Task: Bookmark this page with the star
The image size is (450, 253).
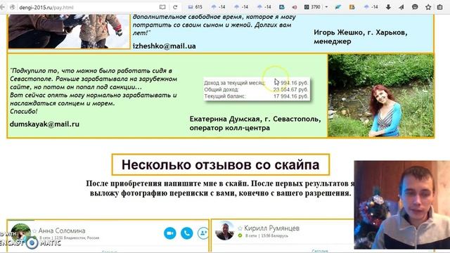Action: 428,7
